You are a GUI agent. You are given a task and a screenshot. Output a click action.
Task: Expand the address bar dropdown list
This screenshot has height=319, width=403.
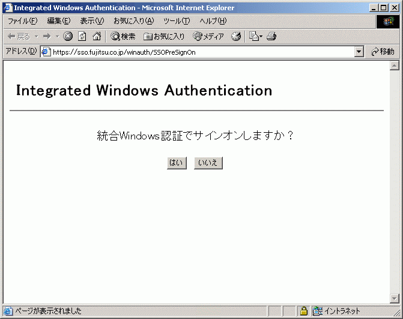pos(359,52)
